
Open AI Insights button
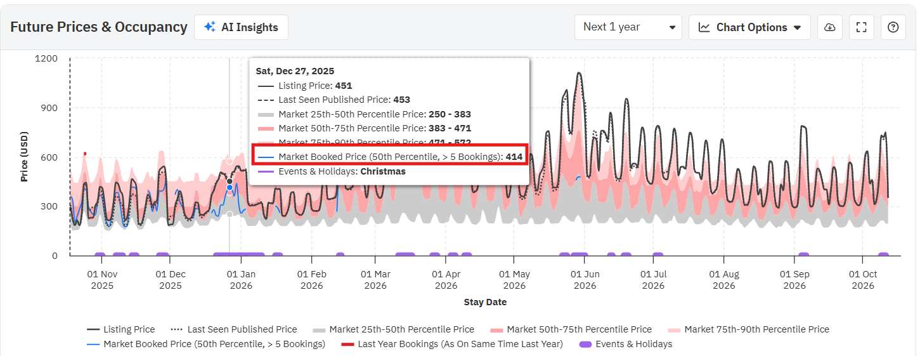[241, 27]
